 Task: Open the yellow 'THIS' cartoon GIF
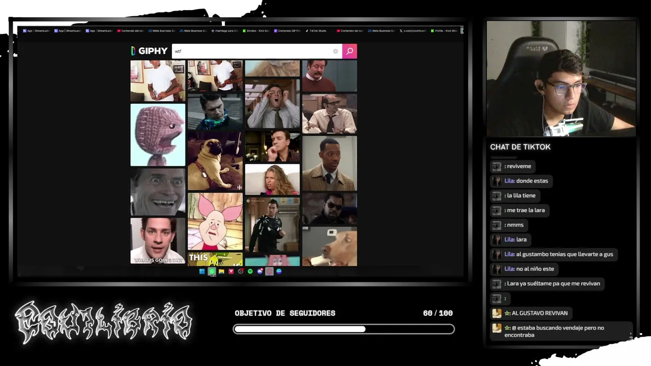[x=215, y=259]
